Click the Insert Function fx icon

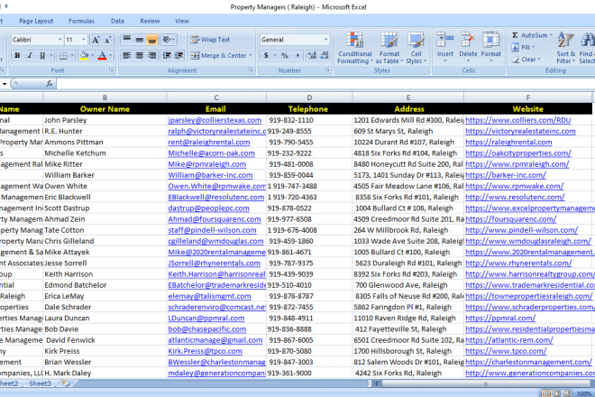pyautogui.click(x=50, y=84)
